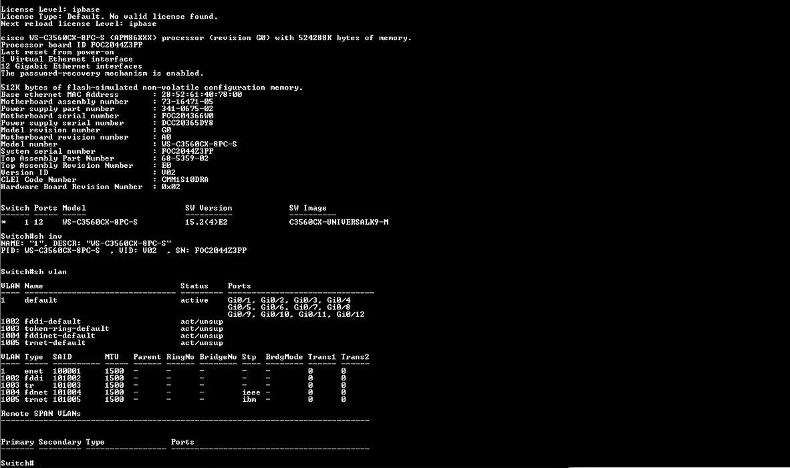Click the 'ieee' Stp value for VLAN 1004
Image resolution: width=790 pixels, height=468 pixels.
251,392
